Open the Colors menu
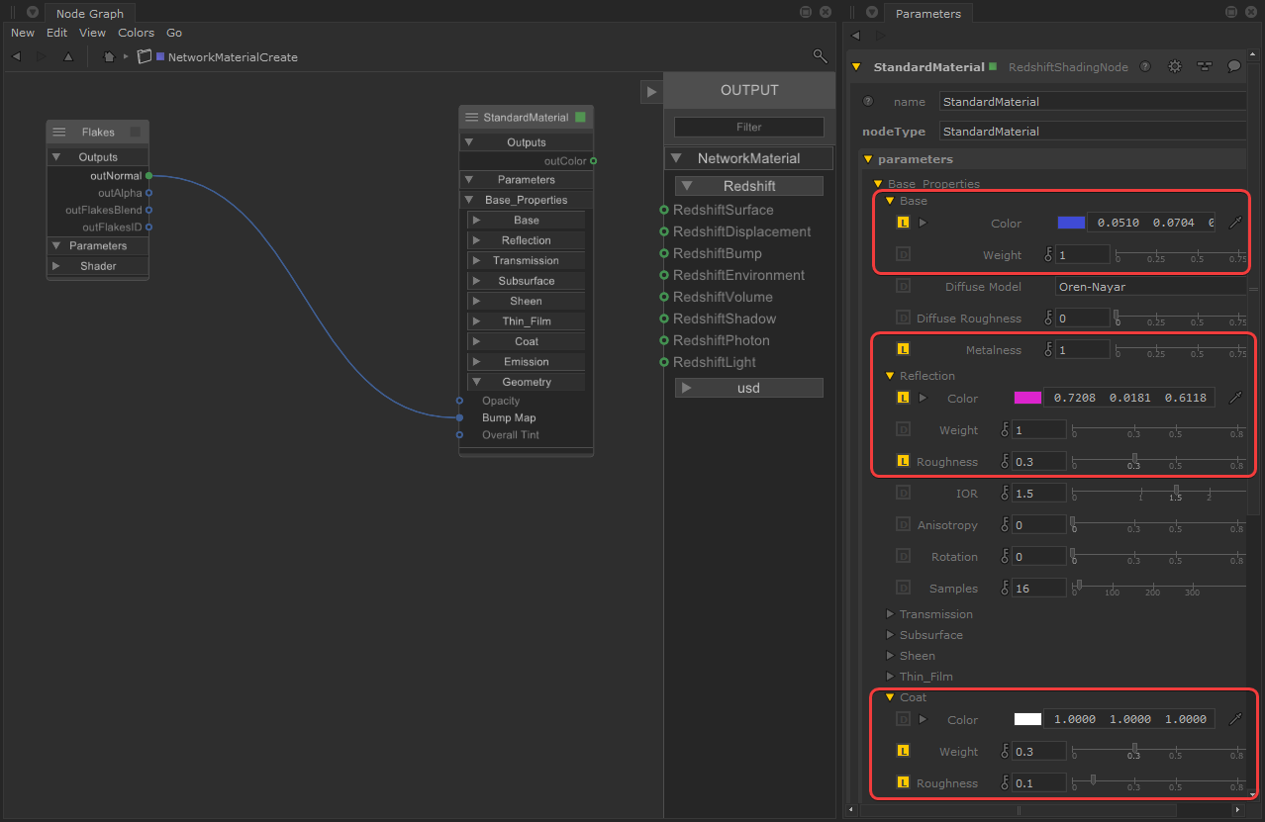 click(x=136, y=33)
